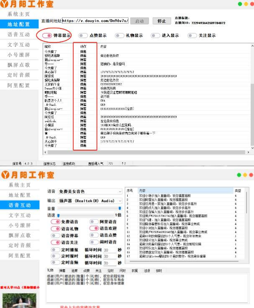Switch to the 关注 template tab
The height and width of the screenshot is (308, 254).
tap(98, 271)
